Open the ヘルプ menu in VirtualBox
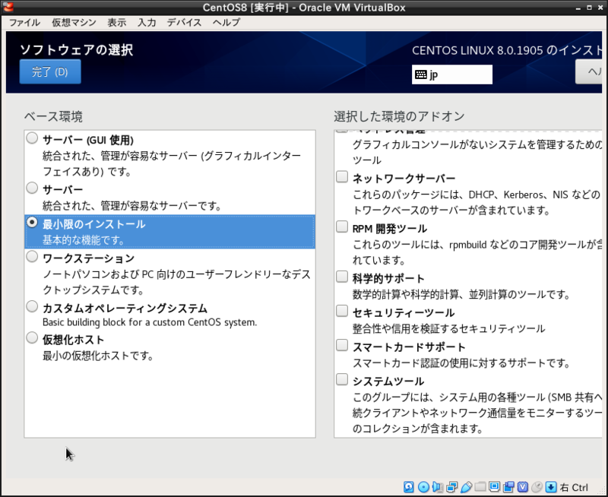 click(226, 23)
